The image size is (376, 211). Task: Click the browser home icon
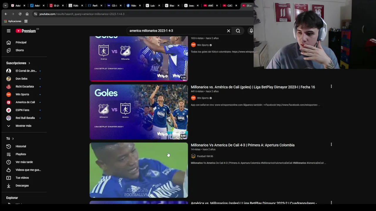coord(27,14)
